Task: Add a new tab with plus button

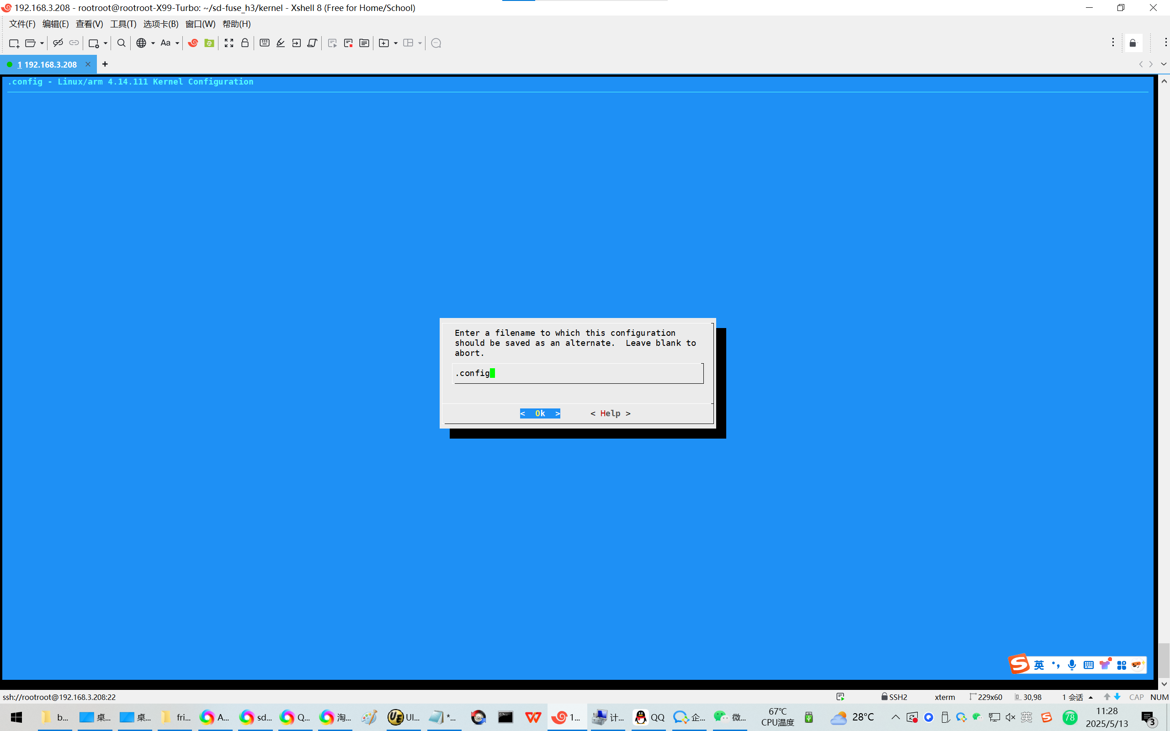Action: 105,64
